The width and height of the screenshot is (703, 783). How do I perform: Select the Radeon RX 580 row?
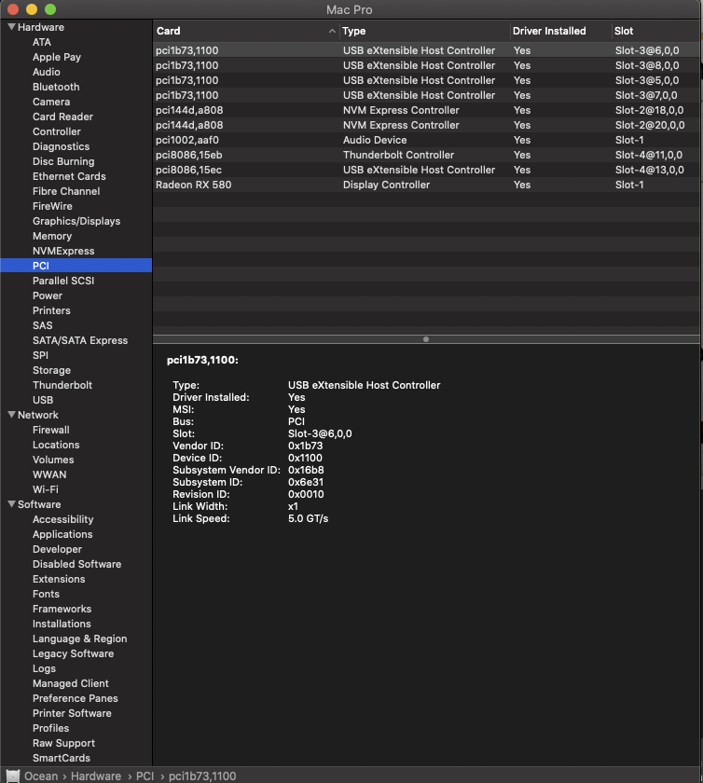(426, 185)
